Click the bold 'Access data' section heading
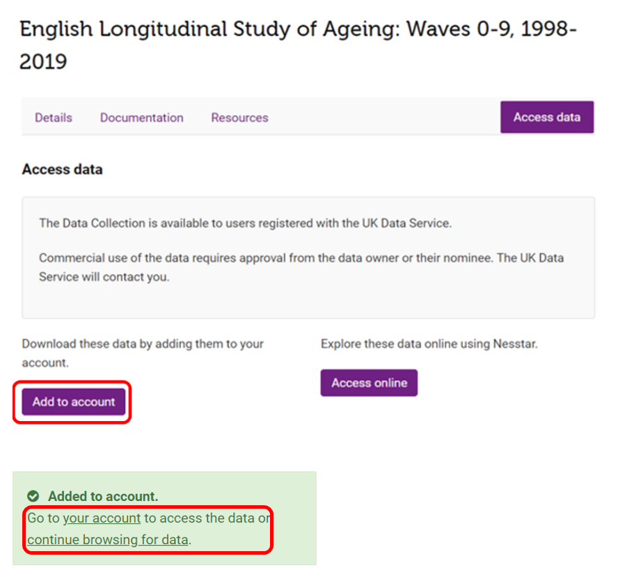Viewport: 618px width, 579px height. coord(62,169)
